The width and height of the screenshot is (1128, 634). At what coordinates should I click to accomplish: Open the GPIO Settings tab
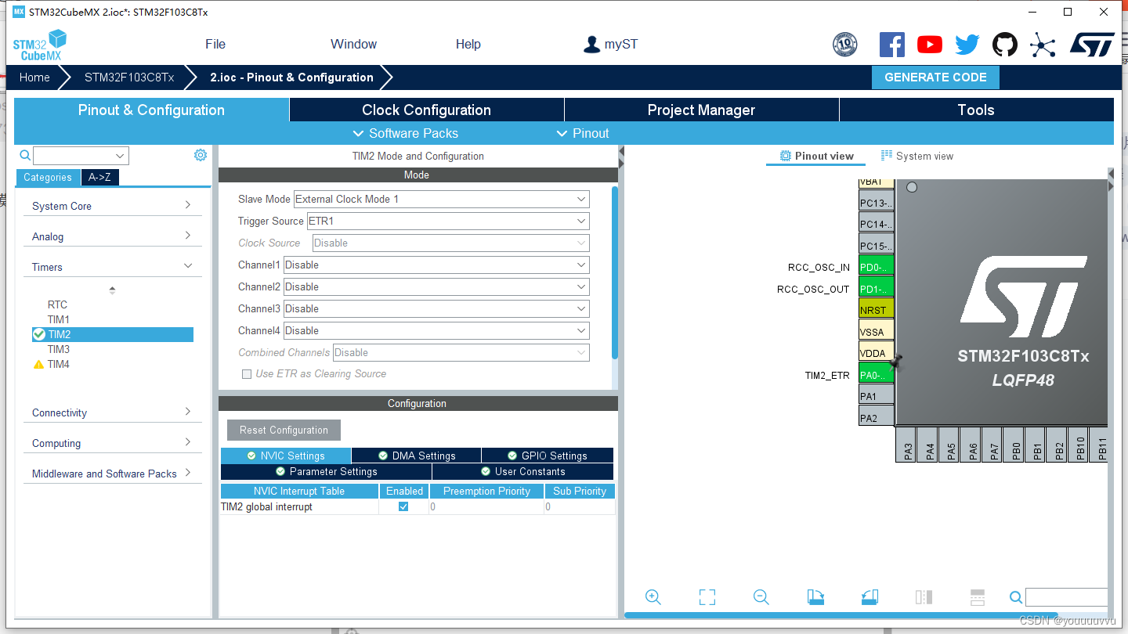548,456
